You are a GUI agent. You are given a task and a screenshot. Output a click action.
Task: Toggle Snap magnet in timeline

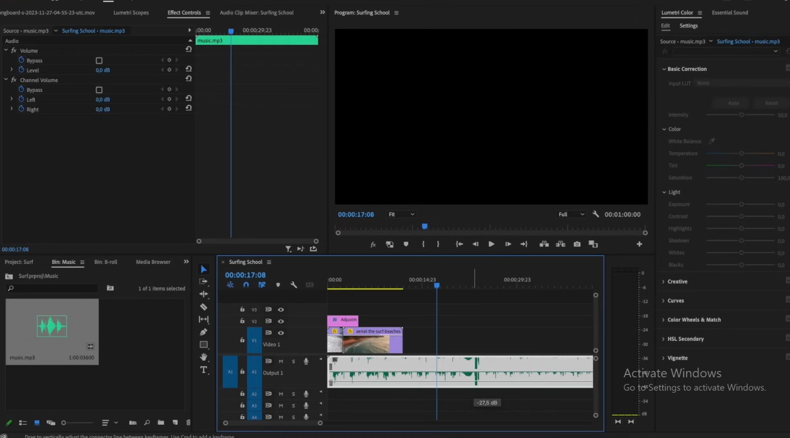point(246,285)
